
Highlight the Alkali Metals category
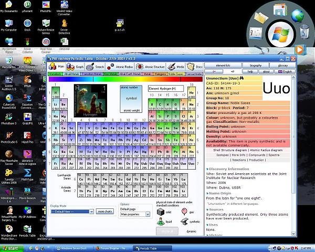coord(71,74)
